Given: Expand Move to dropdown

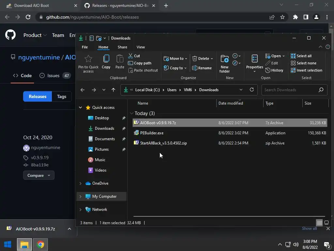Looking at the screenshot, I should pos(186,59).
